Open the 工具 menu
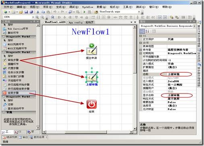Image resolution: width=204 pixels, height=146 pixels. click(x=128, y=7)
